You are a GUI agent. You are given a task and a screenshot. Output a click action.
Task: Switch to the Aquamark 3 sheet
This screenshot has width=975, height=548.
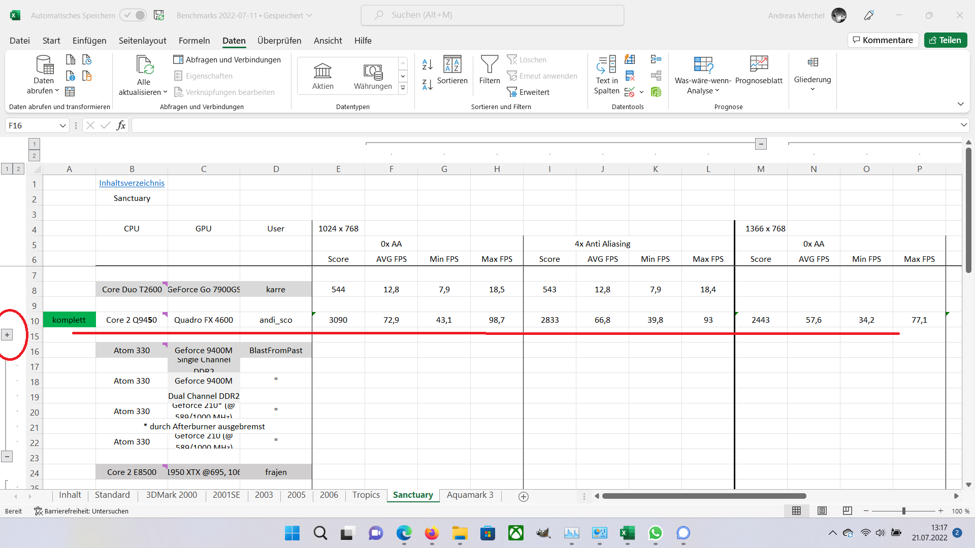click(470, 495)
